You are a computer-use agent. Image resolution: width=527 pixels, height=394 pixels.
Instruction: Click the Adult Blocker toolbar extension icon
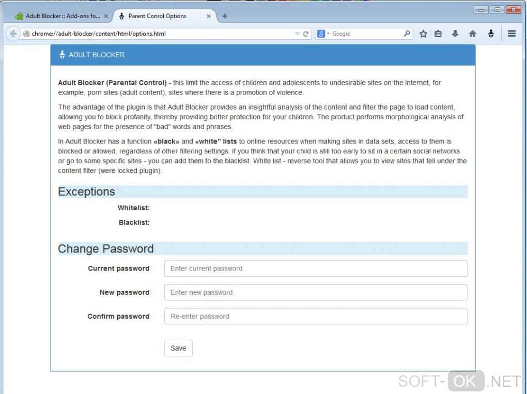click(x=491, y=34)
